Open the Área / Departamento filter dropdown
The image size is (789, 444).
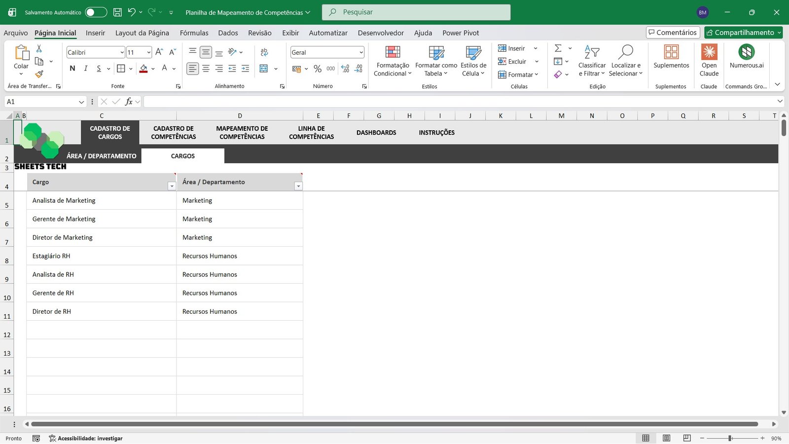pos(298,186)
